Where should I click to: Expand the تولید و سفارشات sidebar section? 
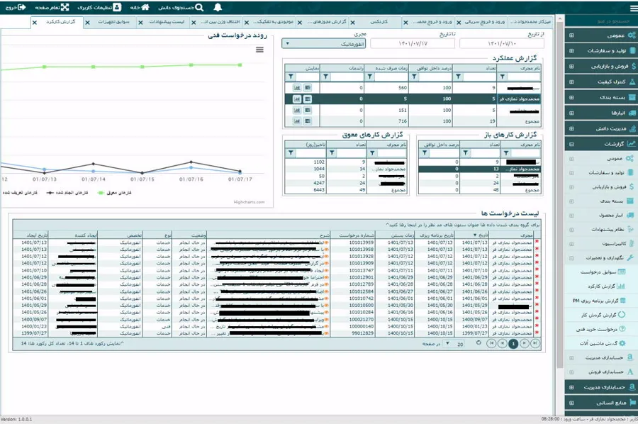[x=600, y=51]
